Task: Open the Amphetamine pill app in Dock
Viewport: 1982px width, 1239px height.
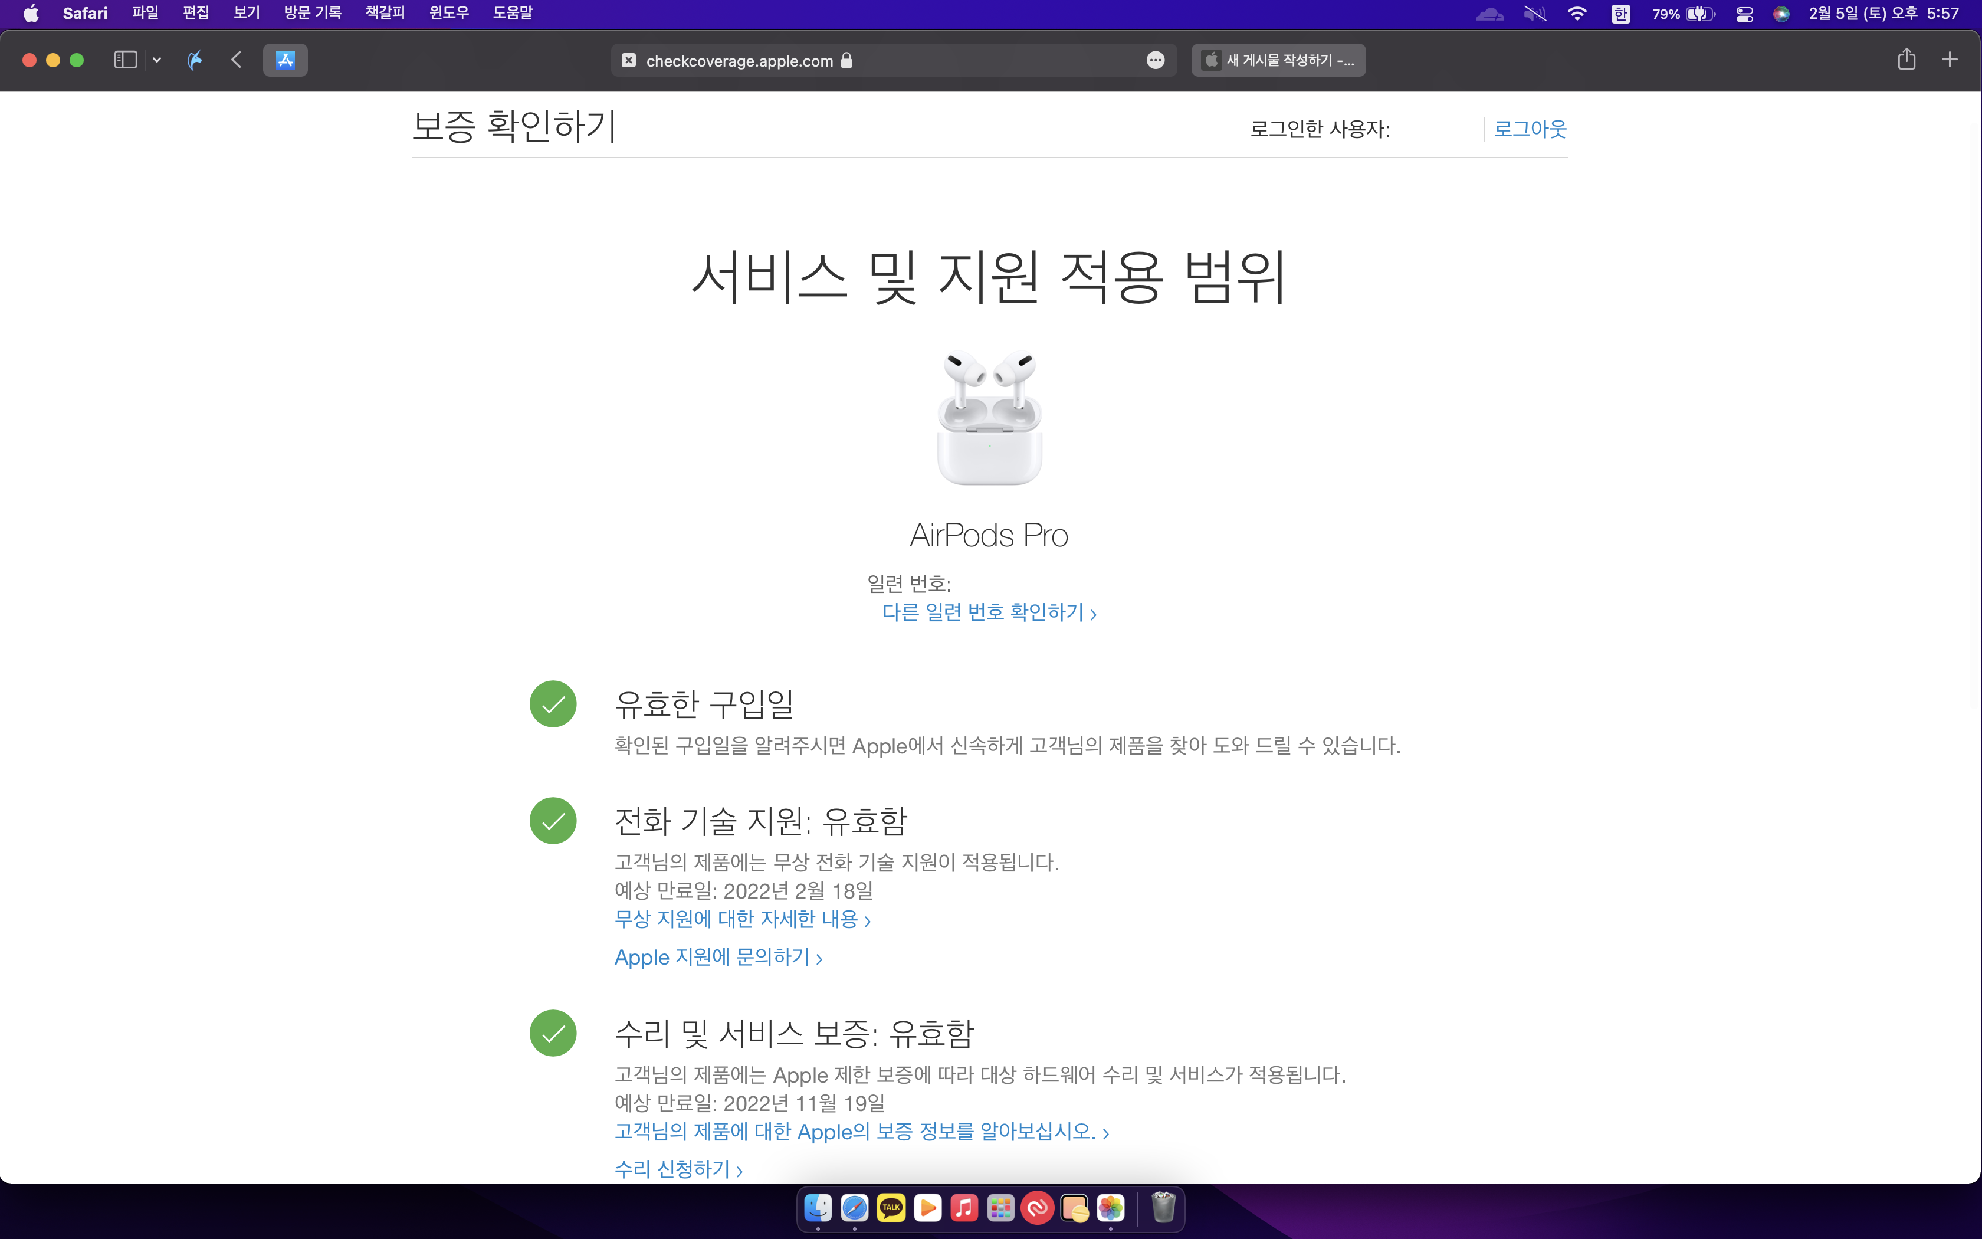Action: coord(1075,1208)
